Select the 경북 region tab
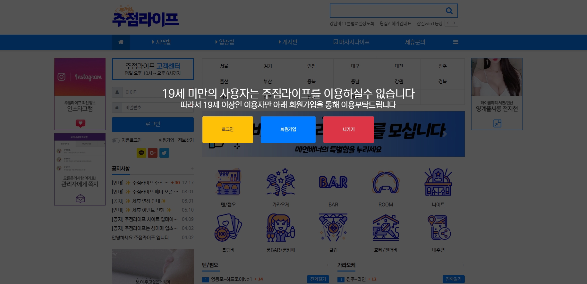587x284 pixels. 443,81
